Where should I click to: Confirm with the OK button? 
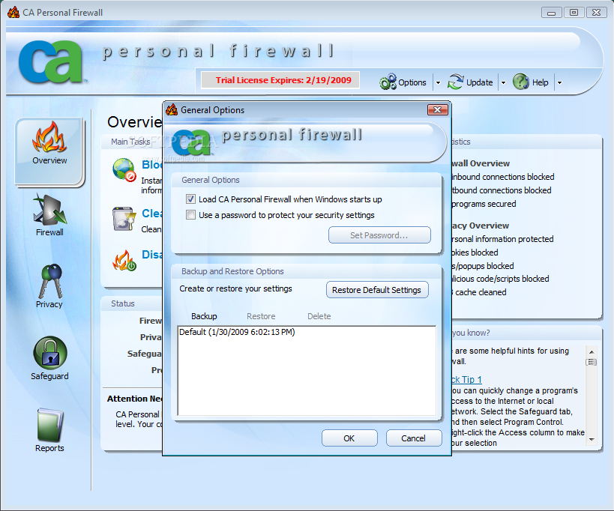(x=349, y=438)
